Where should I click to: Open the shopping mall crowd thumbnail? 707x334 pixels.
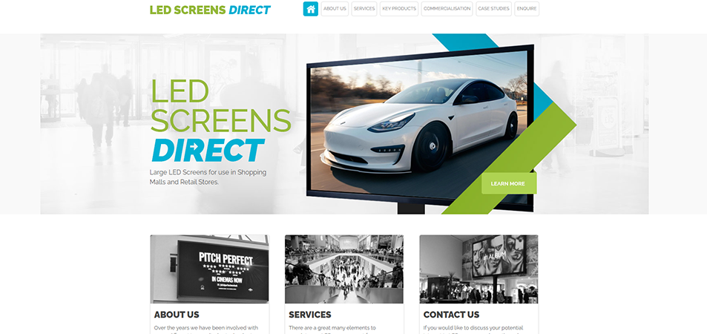click(344, 269)
